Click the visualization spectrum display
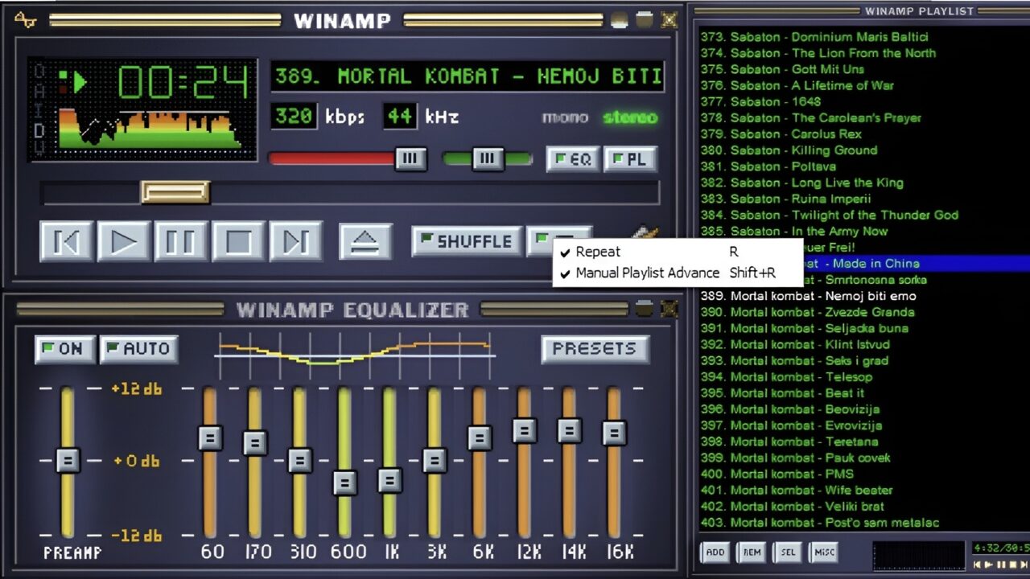The width and height of the screenshot is (1030, 579). pyautogui.click(x=150, y=129)
